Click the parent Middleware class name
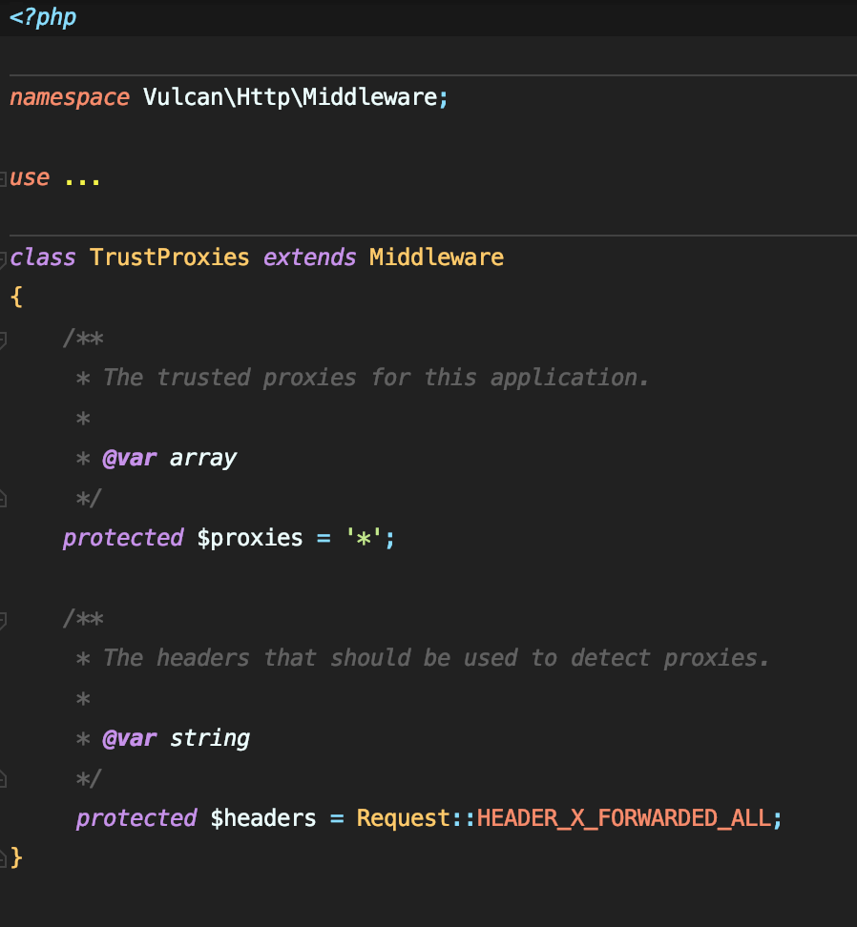The image size is (857, 927). tap(436, 257)
